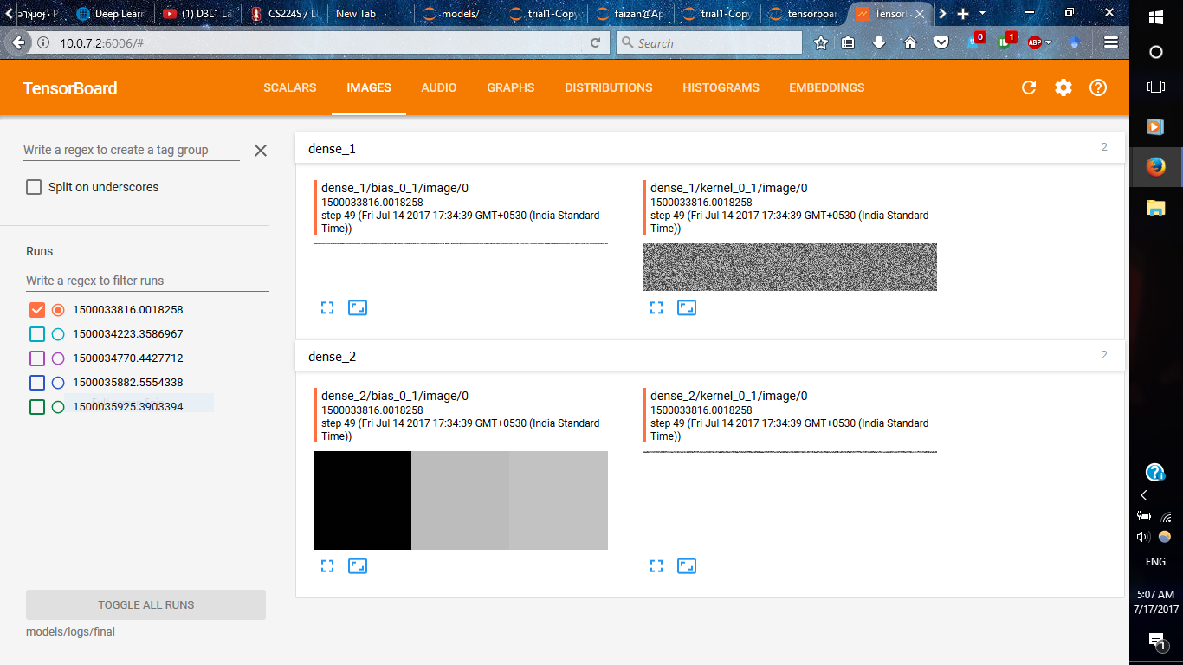The width and height of the screenshot is (1183, 665).
Task: Click aspect-ratio icon under dense_1/bias_0_1 image
Action: [358, 307]
